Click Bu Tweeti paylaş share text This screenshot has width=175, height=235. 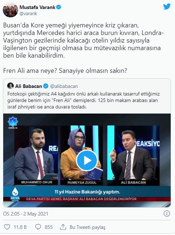click(x=87, y=227)
